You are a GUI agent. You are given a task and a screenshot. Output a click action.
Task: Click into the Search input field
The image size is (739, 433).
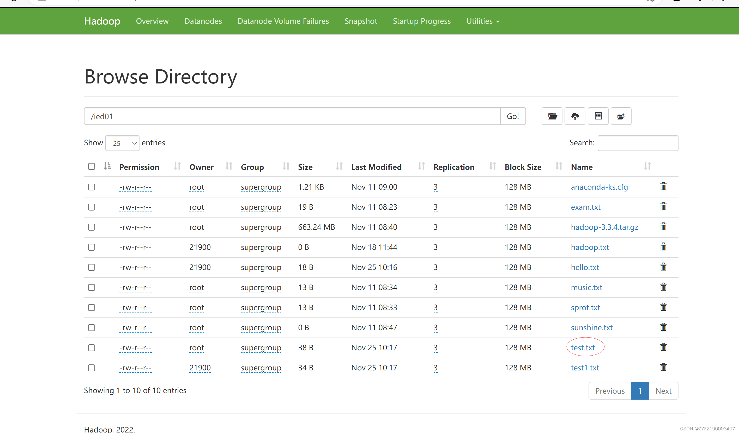[x=638, y=143]
